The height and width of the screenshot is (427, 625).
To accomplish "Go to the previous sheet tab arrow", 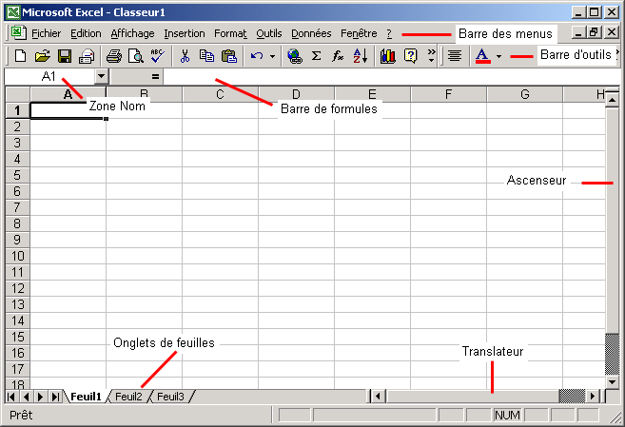I will pyautogui.click(x=27, y=397).
